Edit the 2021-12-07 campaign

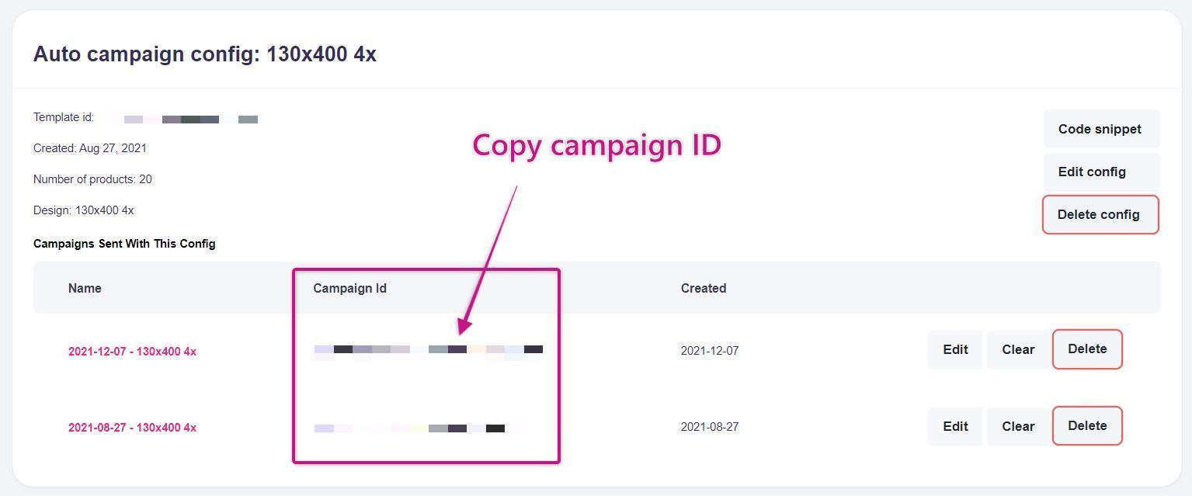[955, 349]
